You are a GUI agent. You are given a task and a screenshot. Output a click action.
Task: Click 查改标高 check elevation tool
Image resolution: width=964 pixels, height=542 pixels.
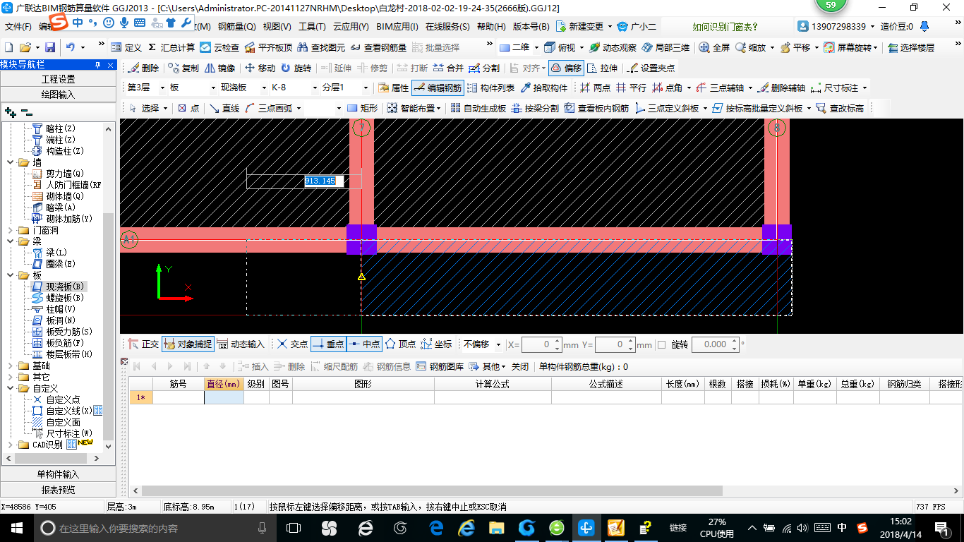point(840,108)
